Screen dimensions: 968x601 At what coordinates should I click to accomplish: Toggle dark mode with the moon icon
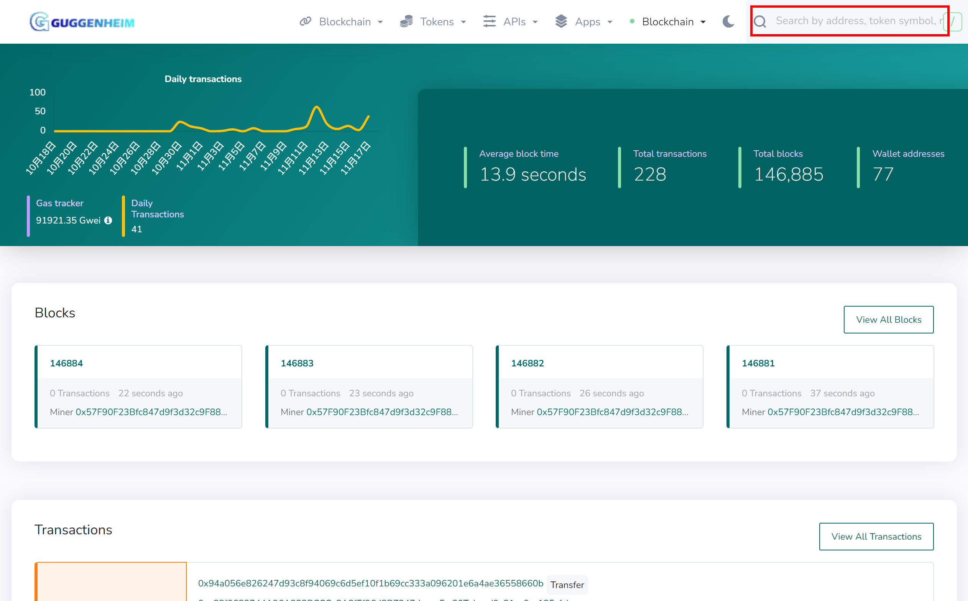(728, 21)
